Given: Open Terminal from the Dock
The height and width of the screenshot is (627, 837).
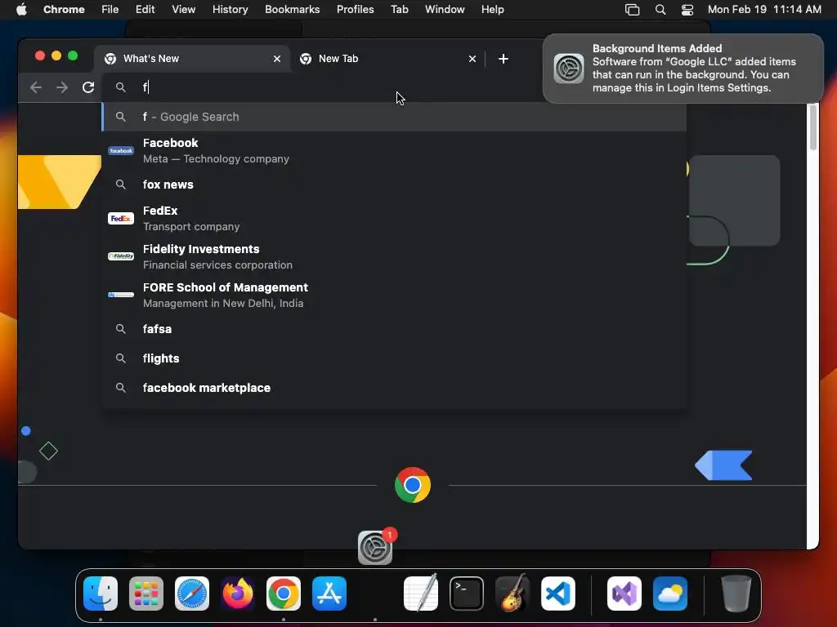Looking at the screenshot, I should click(467, 594).
